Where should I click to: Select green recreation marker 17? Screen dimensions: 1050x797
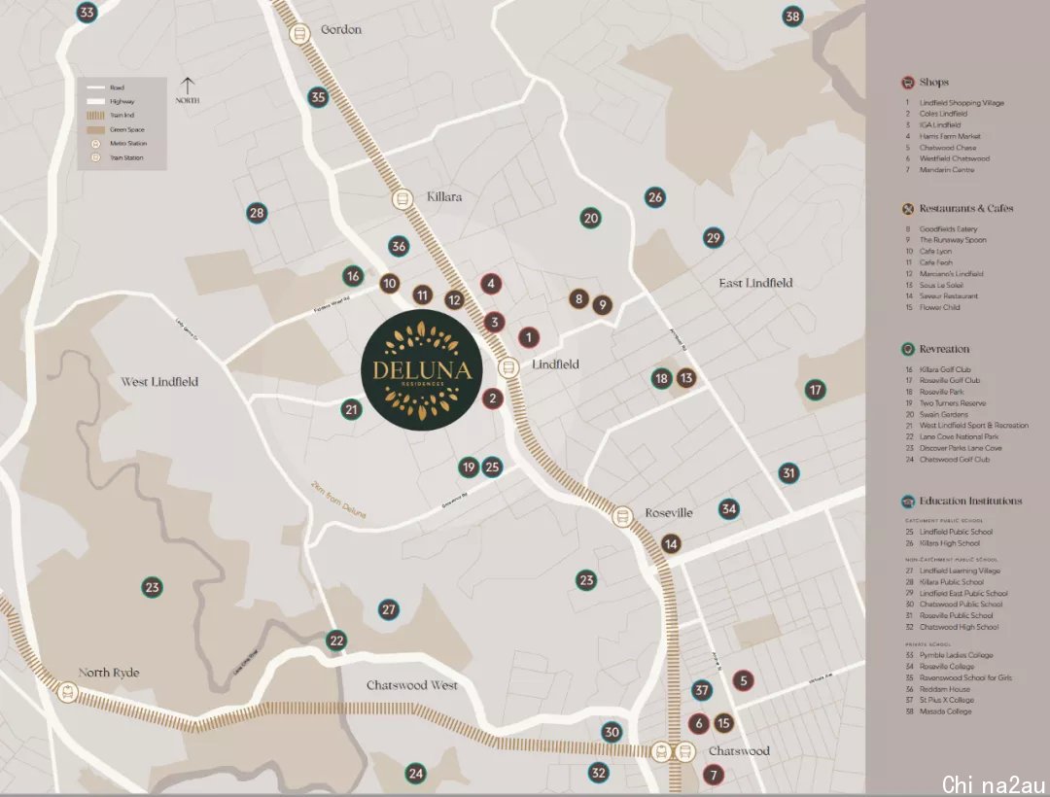click(815, 390)
